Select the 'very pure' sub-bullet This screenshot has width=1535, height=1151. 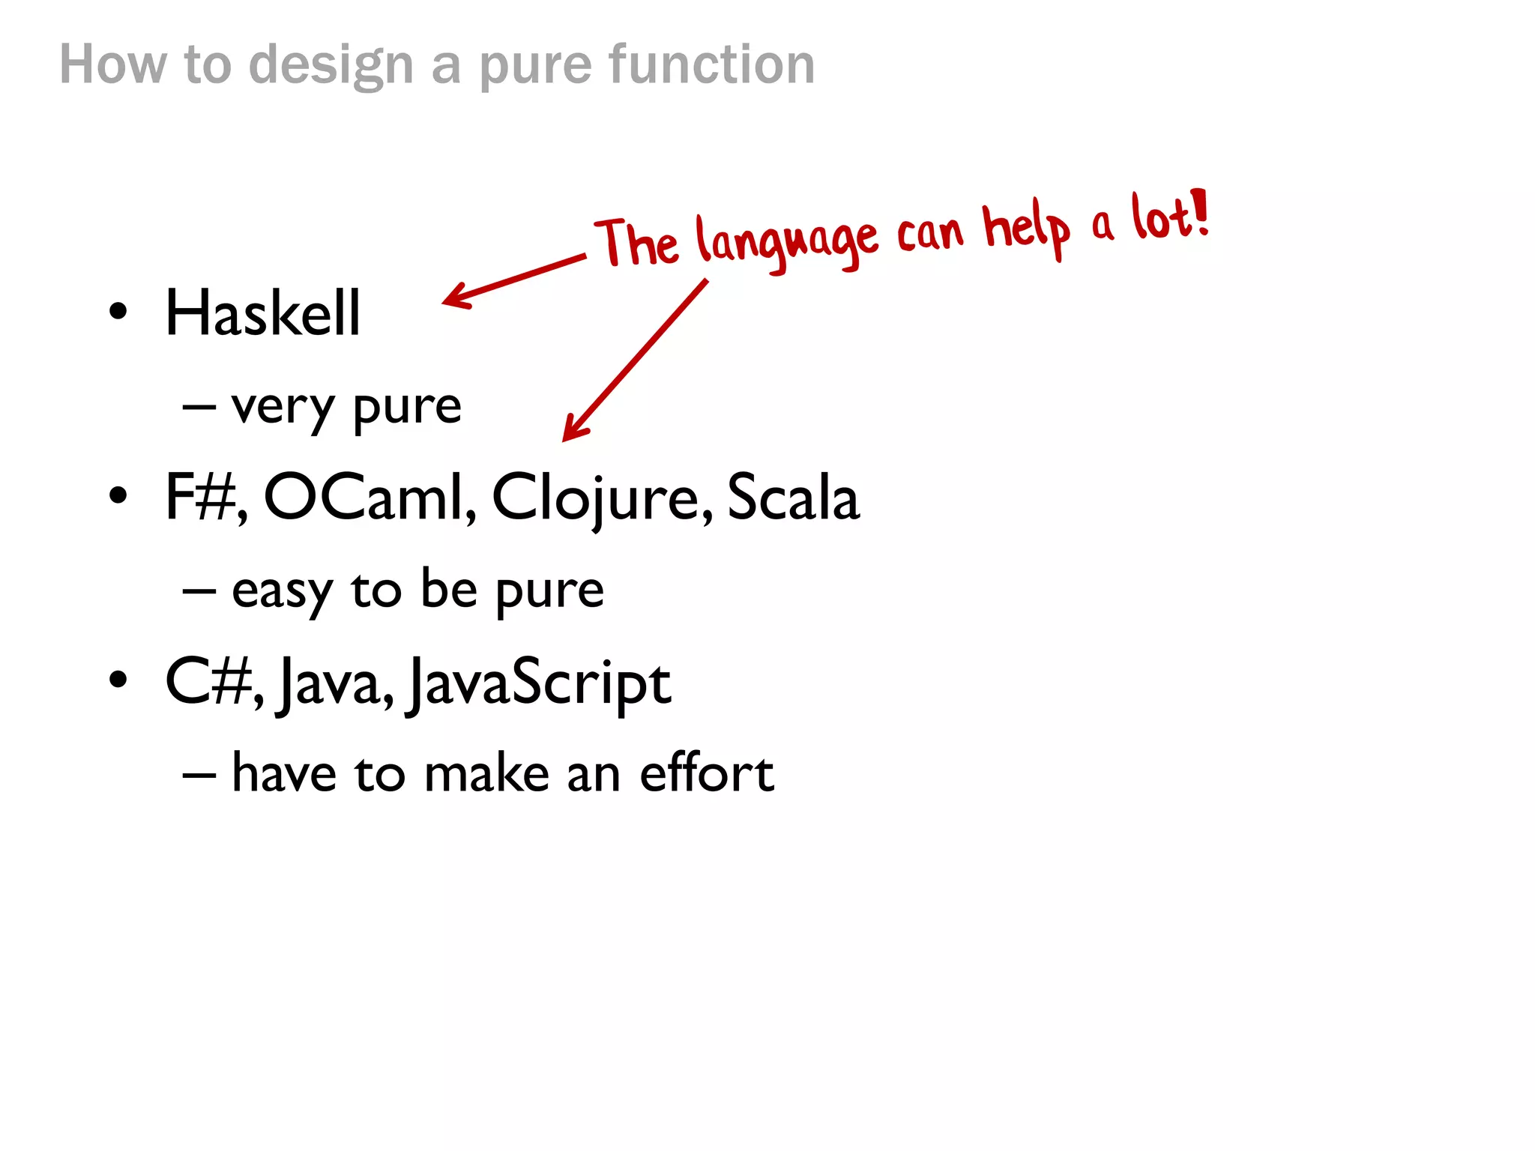point(346,407)
